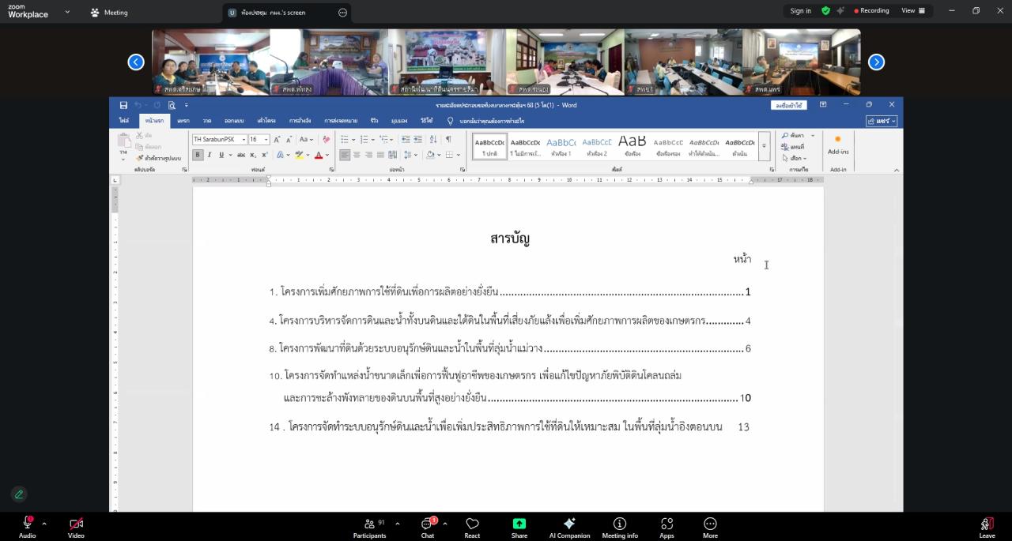Open the Chat panel in Zoom

tap(427, 526)
